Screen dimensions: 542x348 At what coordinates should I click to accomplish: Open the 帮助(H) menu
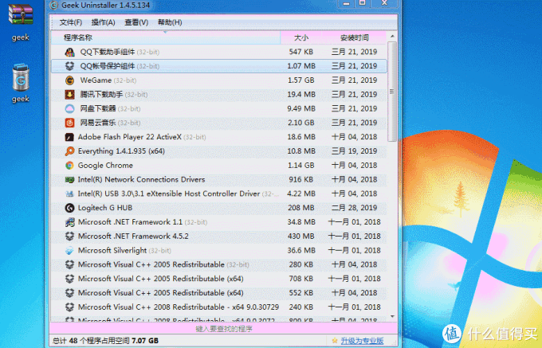point(170,22)
